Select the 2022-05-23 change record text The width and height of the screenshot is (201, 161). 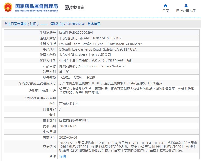pos(128,147)
